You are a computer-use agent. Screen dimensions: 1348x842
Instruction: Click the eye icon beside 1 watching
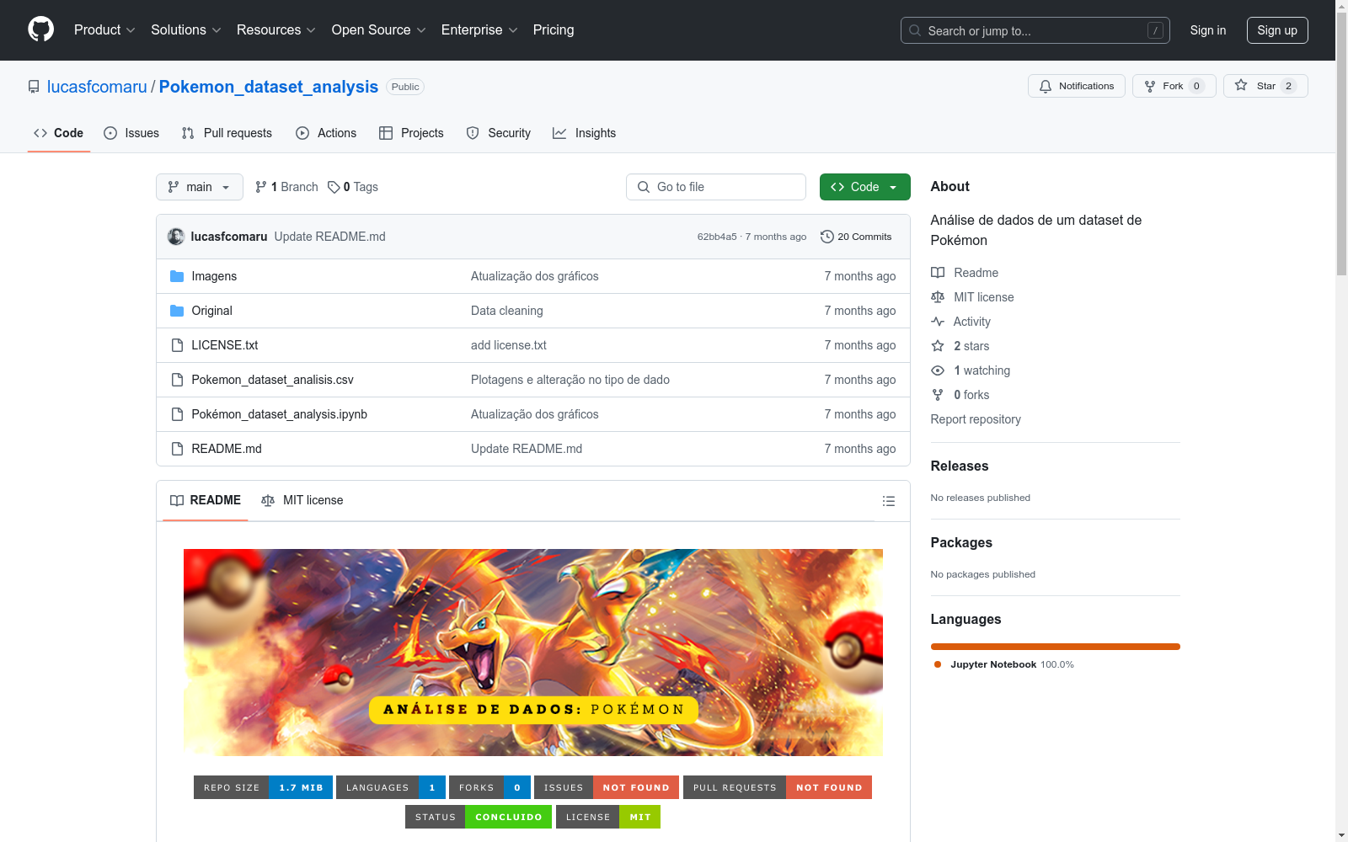938,370
